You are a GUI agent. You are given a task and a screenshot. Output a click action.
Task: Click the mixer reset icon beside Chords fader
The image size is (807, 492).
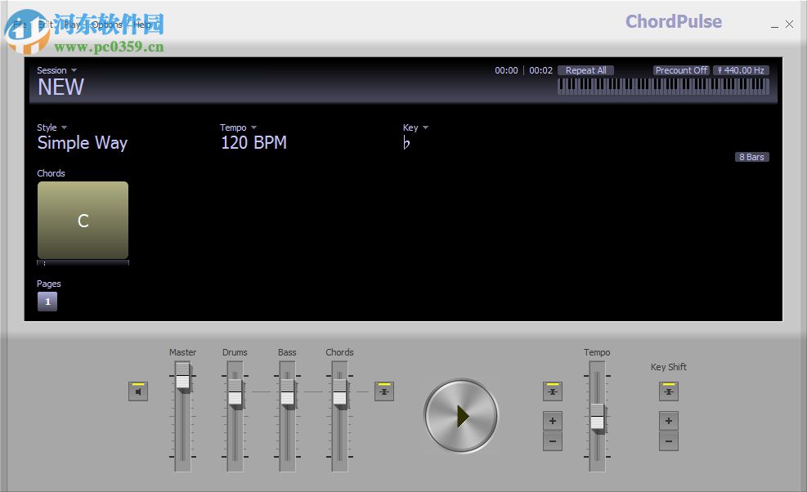(384, 391)
